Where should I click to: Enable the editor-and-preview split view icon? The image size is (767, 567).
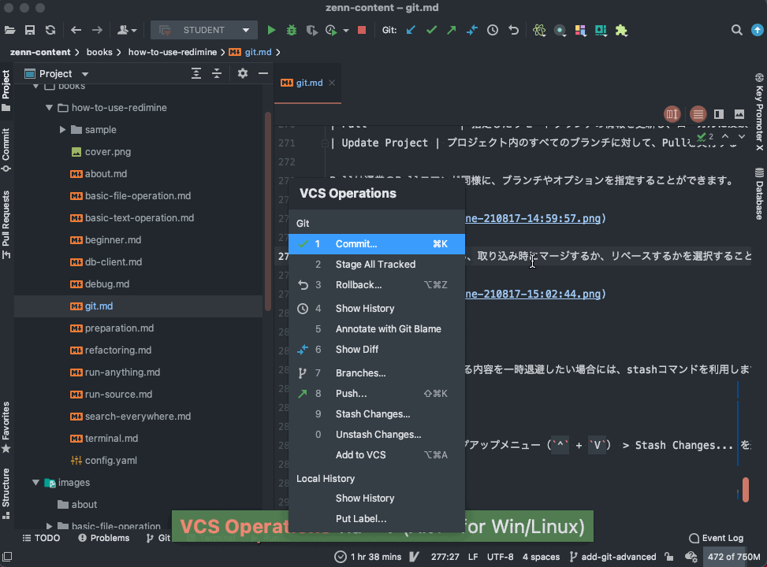[x=718, y=113]
